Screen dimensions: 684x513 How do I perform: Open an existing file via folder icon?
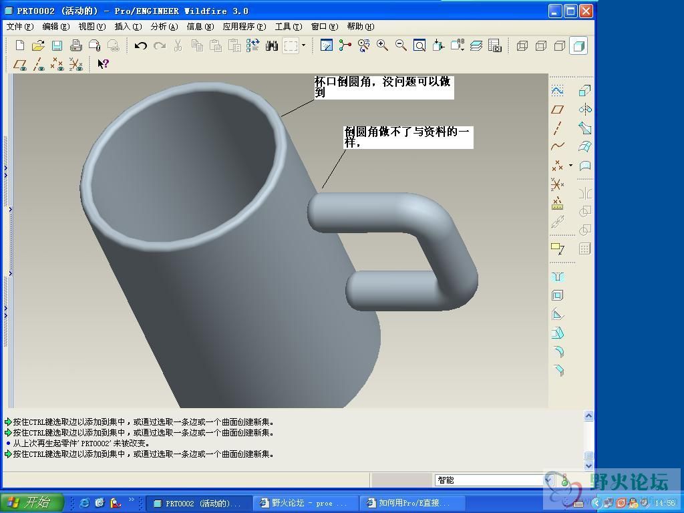(x=38, y=45)
